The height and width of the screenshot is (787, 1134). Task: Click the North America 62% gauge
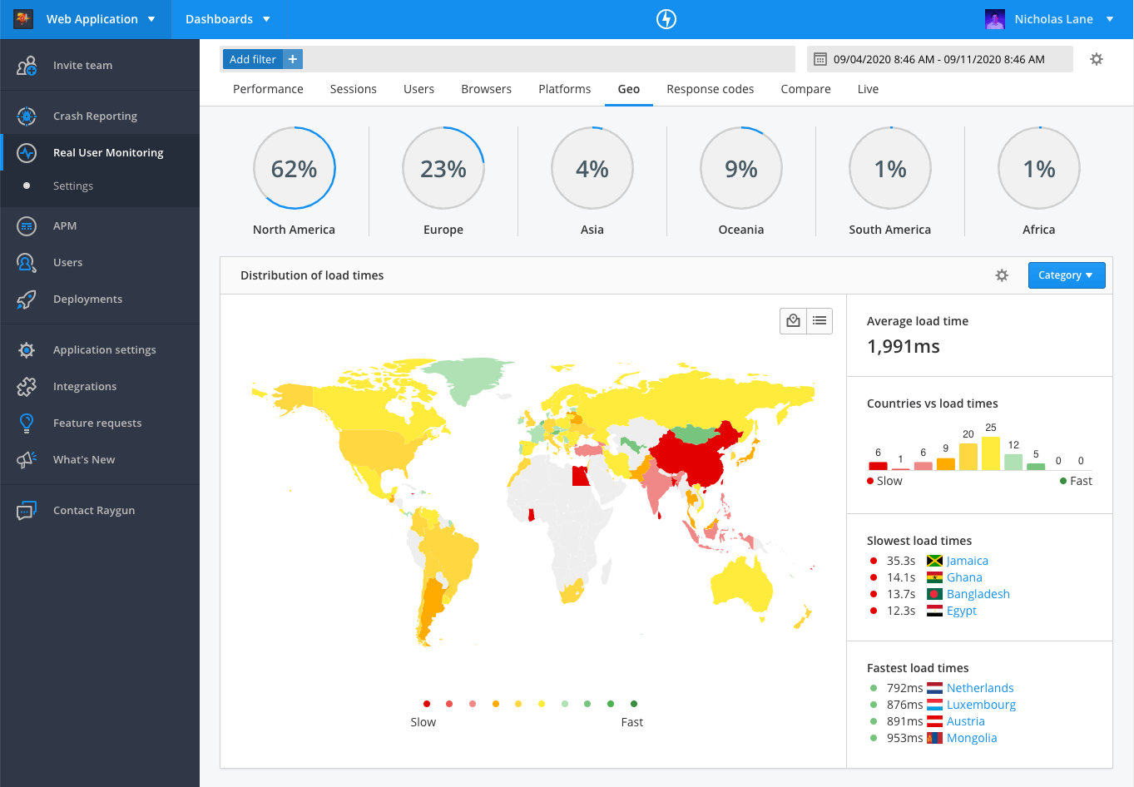(295, 168)
